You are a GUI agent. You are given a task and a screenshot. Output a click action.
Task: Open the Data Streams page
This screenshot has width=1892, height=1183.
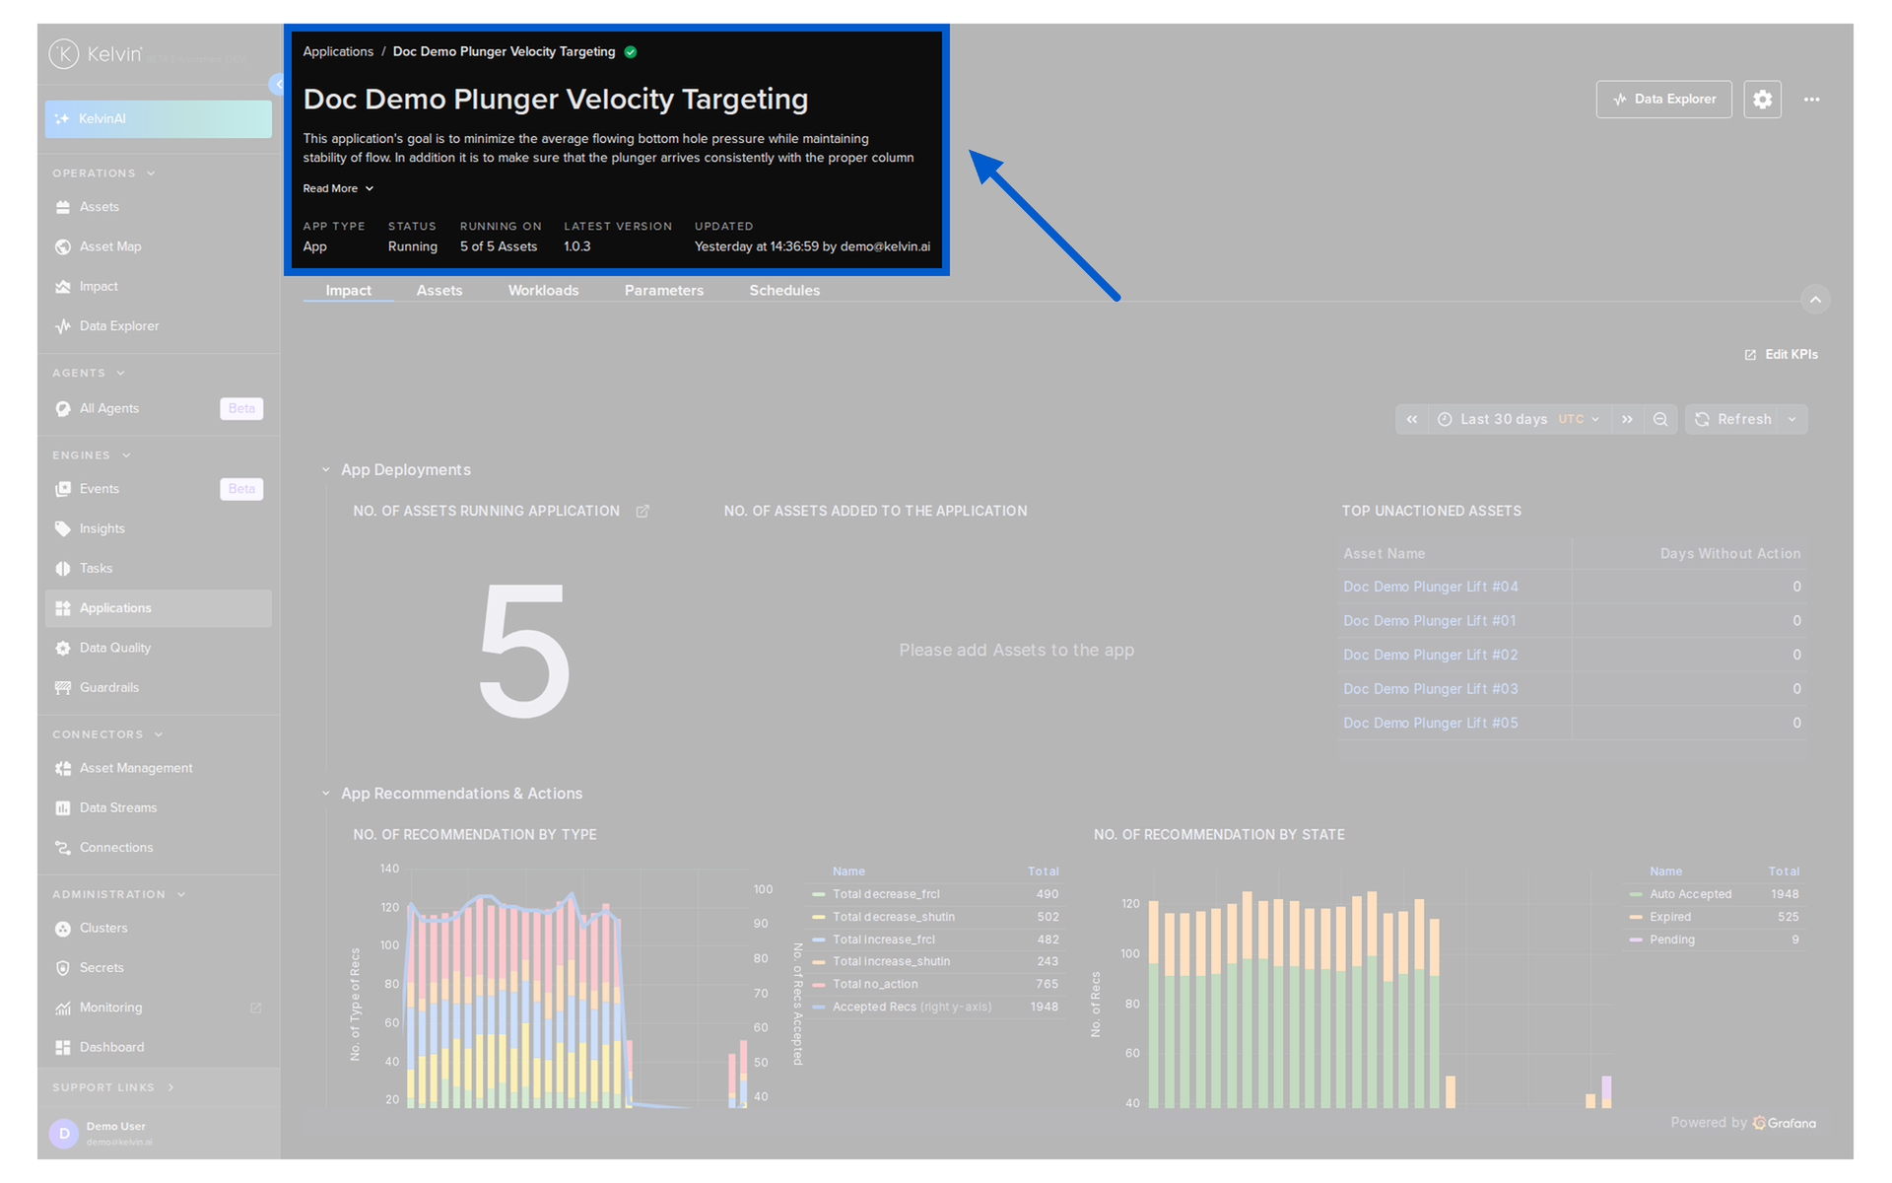click(158, 807)
